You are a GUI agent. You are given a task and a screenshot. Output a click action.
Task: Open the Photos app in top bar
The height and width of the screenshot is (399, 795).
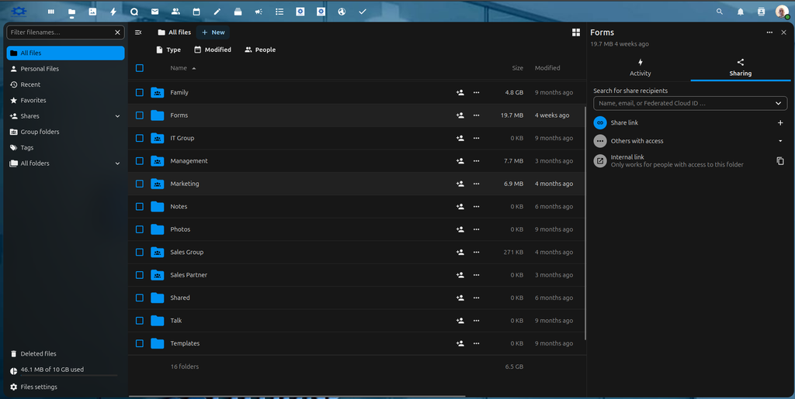[92, 12]
